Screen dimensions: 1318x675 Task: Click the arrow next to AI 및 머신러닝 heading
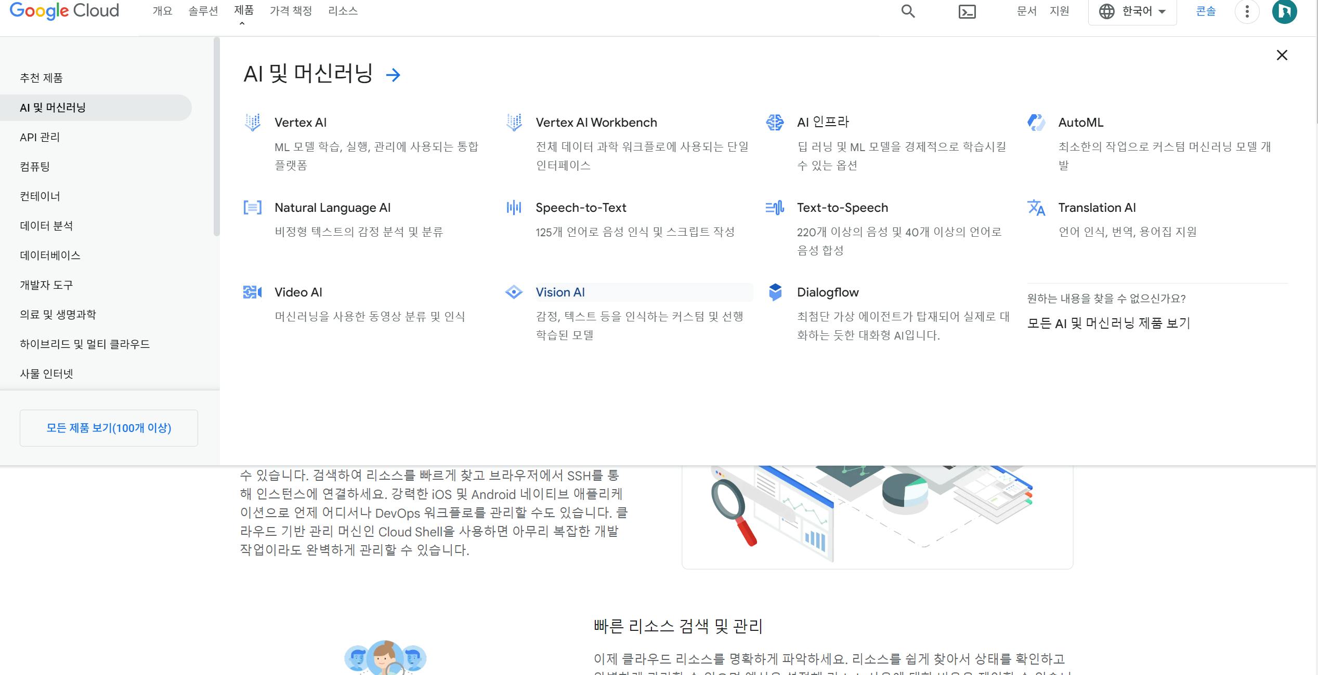393,75
